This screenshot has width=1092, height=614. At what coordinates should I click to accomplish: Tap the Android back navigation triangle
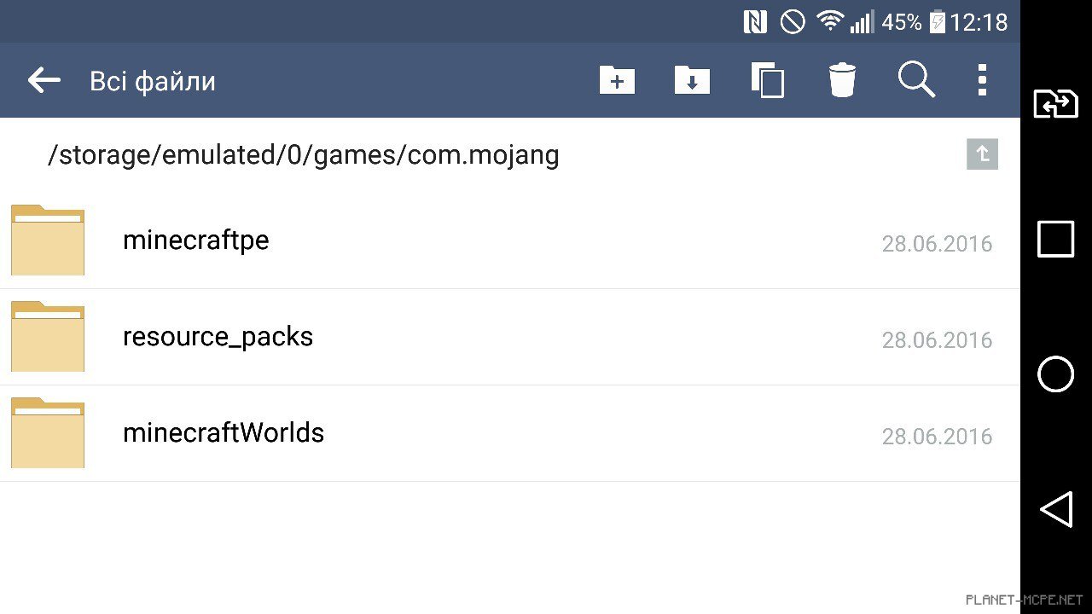(x=1056, y=509)
